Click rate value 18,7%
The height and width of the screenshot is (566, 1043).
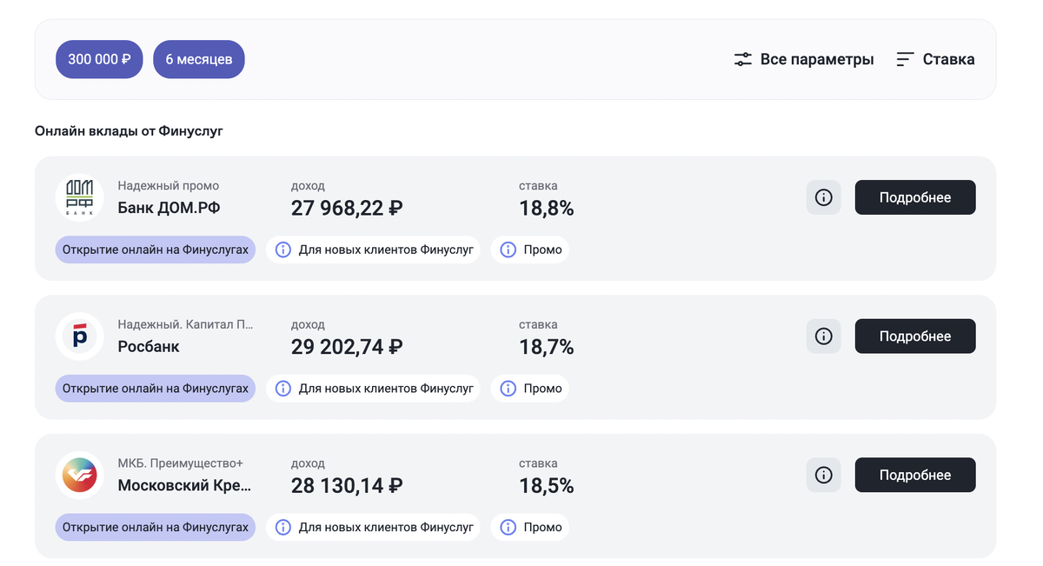pyautogui.click(x=547, y=348)
